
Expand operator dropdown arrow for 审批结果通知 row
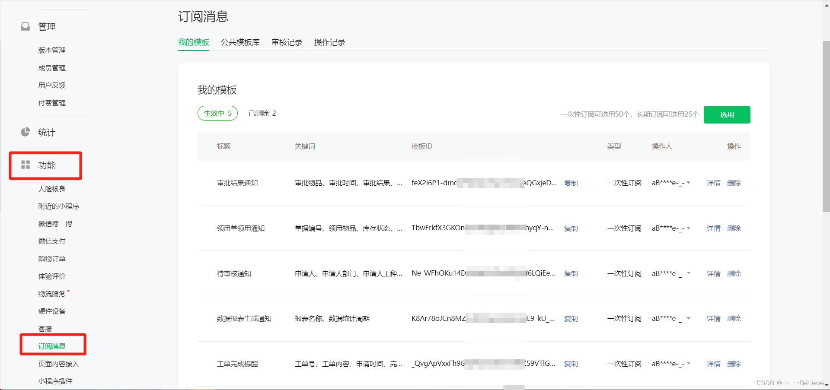point(689,183)
